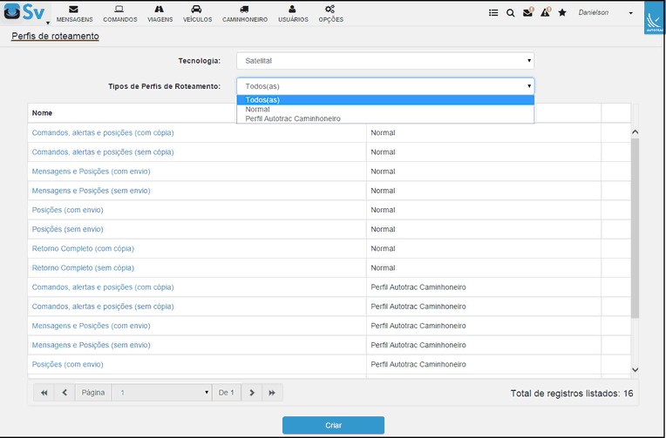The width and height of the screenshot is (666, 438).
Task: Open the unread messages envelope icon
Action: [x=528, y=12]
